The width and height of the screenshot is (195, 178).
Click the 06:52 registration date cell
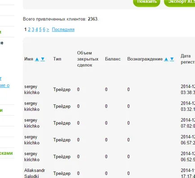tap(188, 156)
